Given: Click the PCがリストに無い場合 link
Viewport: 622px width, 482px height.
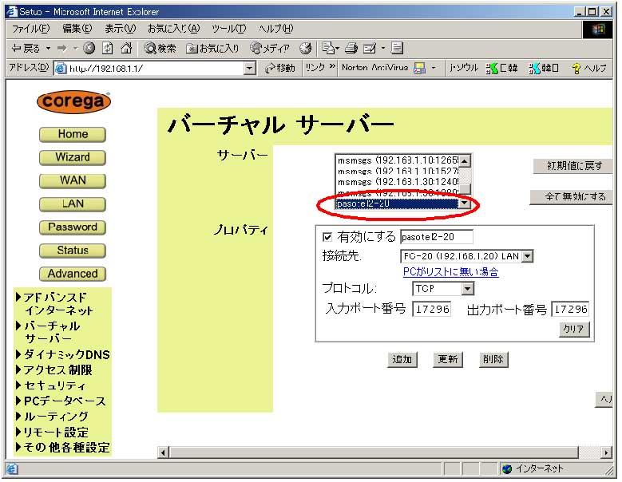Looking at the screenshot, I should 450,272.
